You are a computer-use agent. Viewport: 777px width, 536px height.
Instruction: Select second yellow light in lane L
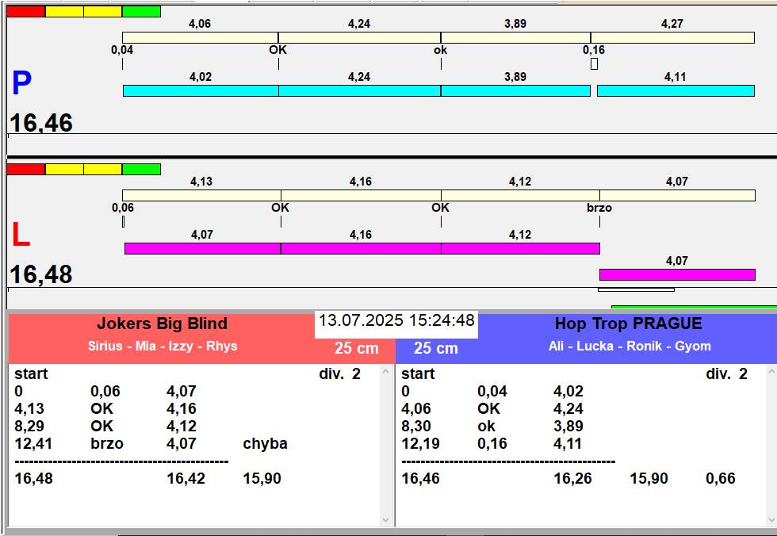(x=102, y=169)
